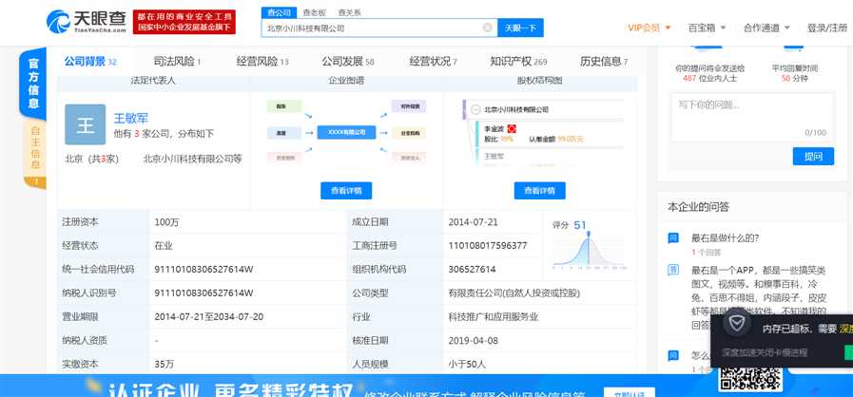This screenshot has width=853, height=397.
Task: Click the enterprise map diagram thumbnail
Action: coord(346,132)
